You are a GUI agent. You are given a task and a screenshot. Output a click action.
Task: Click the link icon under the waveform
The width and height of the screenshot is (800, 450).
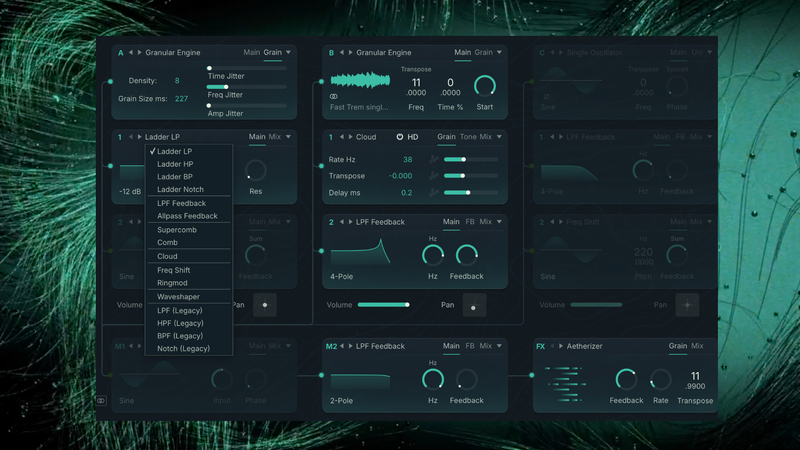click(334, 96)
